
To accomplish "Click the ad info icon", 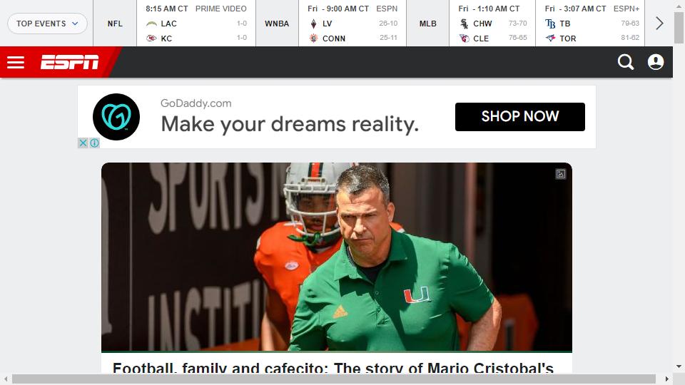I will click(x=94, y=143).
